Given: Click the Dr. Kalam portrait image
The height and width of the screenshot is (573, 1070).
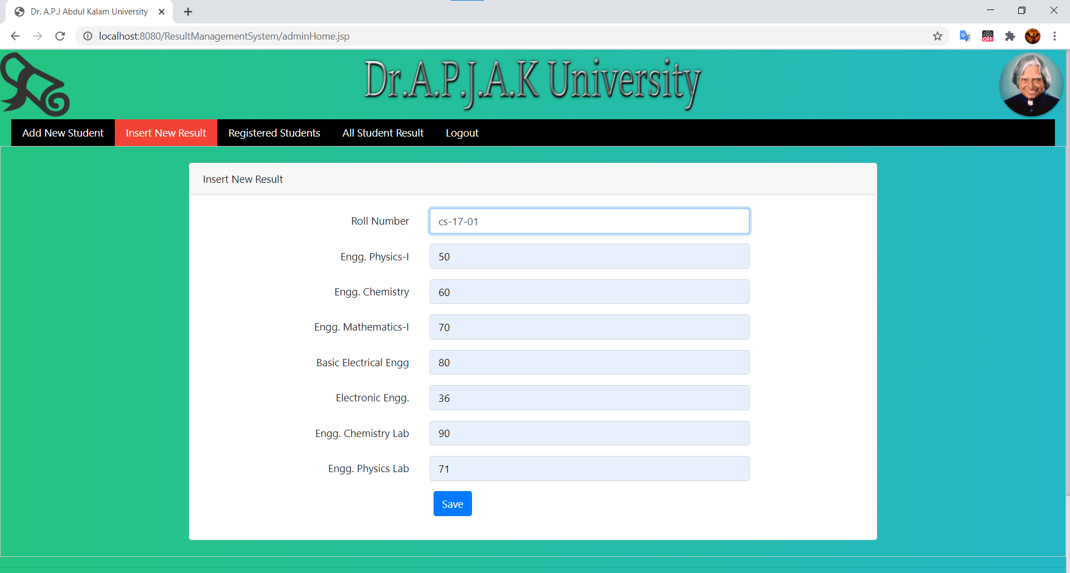Looking at the screenshot, I should (1030, 84).
